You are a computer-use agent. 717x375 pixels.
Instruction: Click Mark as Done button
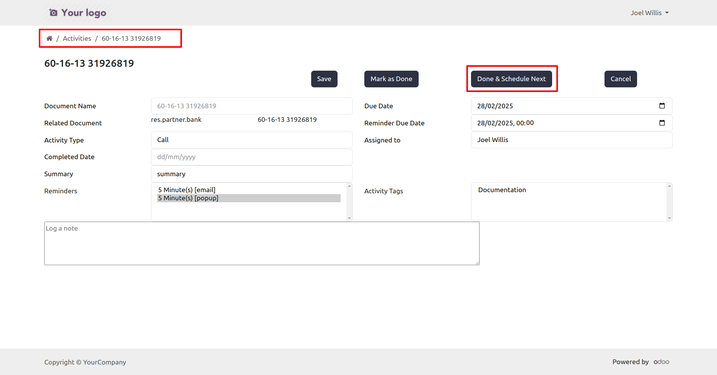click(x=391, y=79)
